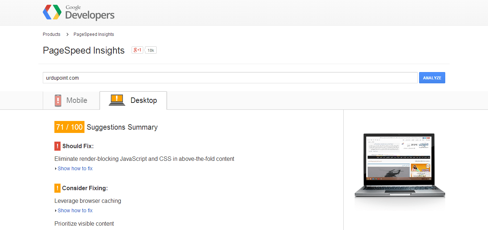The height and width of the screenshot is (230, 488).
Task: Click the Google Developers logo
Action: 78,13
